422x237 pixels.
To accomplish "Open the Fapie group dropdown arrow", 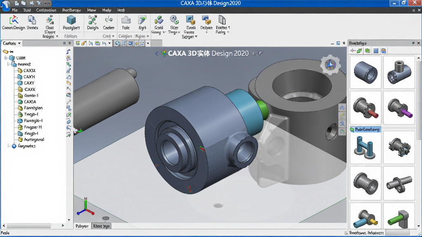I will click(x=148, y=36).
